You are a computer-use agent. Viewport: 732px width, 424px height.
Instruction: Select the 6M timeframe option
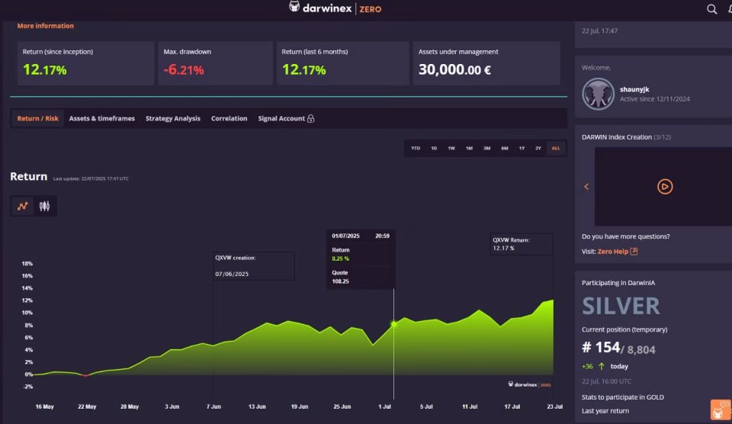coord(505,148)
